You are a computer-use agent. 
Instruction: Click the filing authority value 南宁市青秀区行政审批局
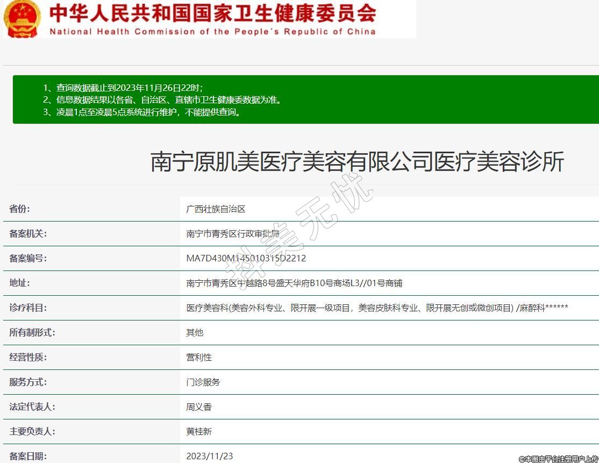click(233, 234)
